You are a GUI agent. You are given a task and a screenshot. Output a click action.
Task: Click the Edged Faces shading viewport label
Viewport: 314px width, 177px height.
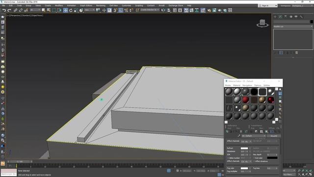pyautogui.click(x=37, y=15)
